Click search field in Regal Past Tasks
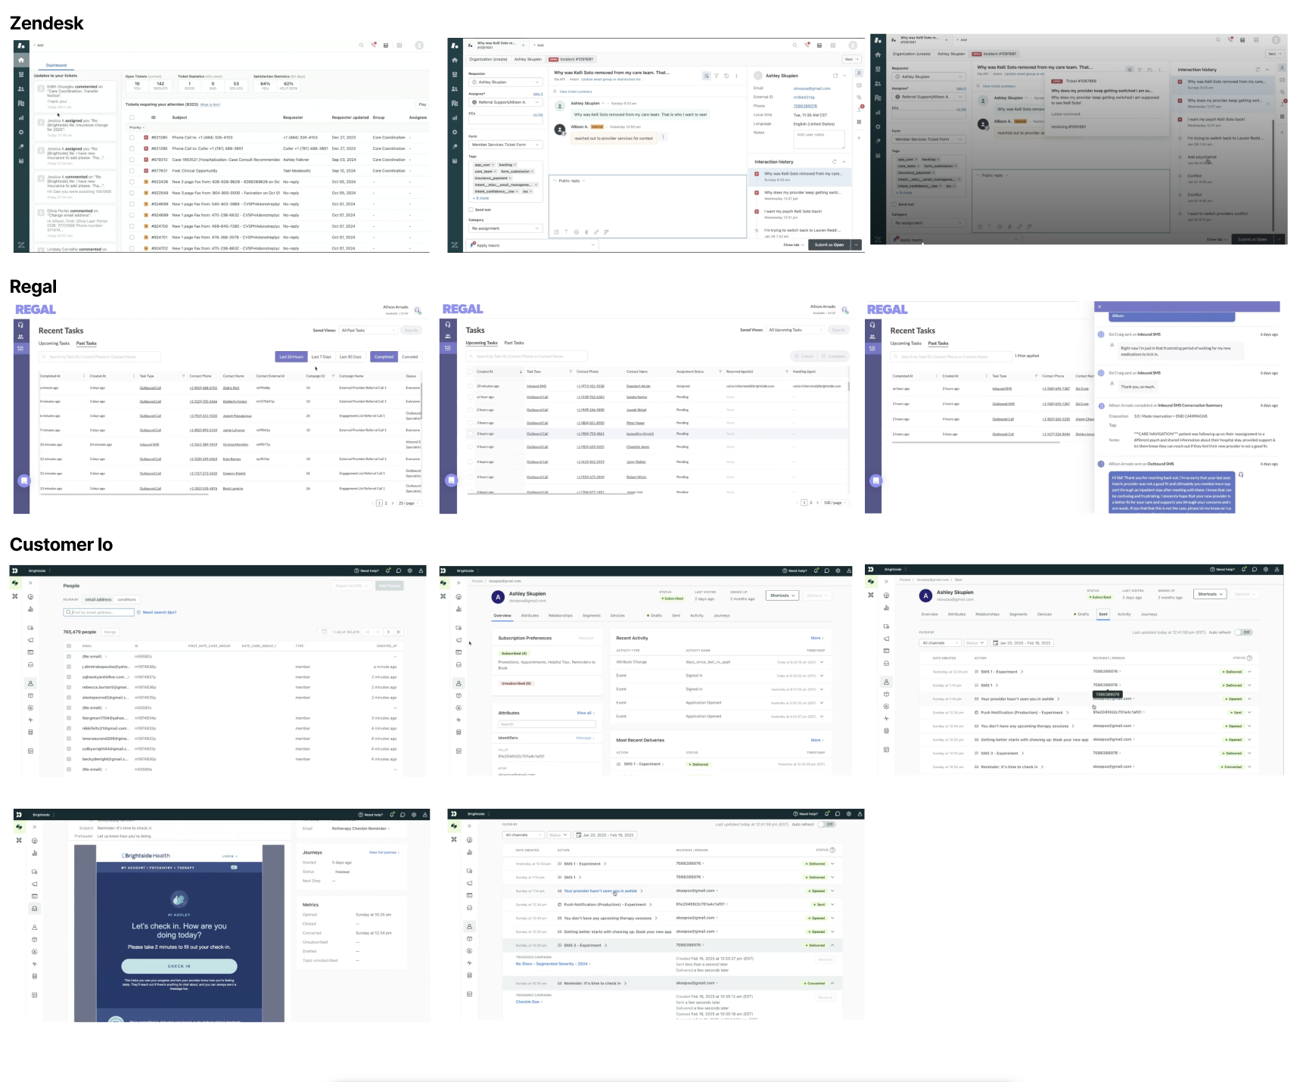 click(x=99, y=356)
